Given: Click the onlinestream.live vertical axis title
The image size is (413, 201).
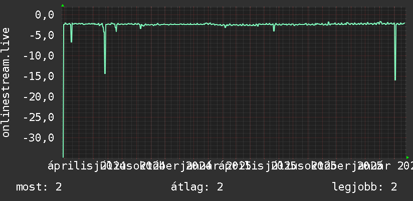Looking at the screenshot, I should [6, 82].
